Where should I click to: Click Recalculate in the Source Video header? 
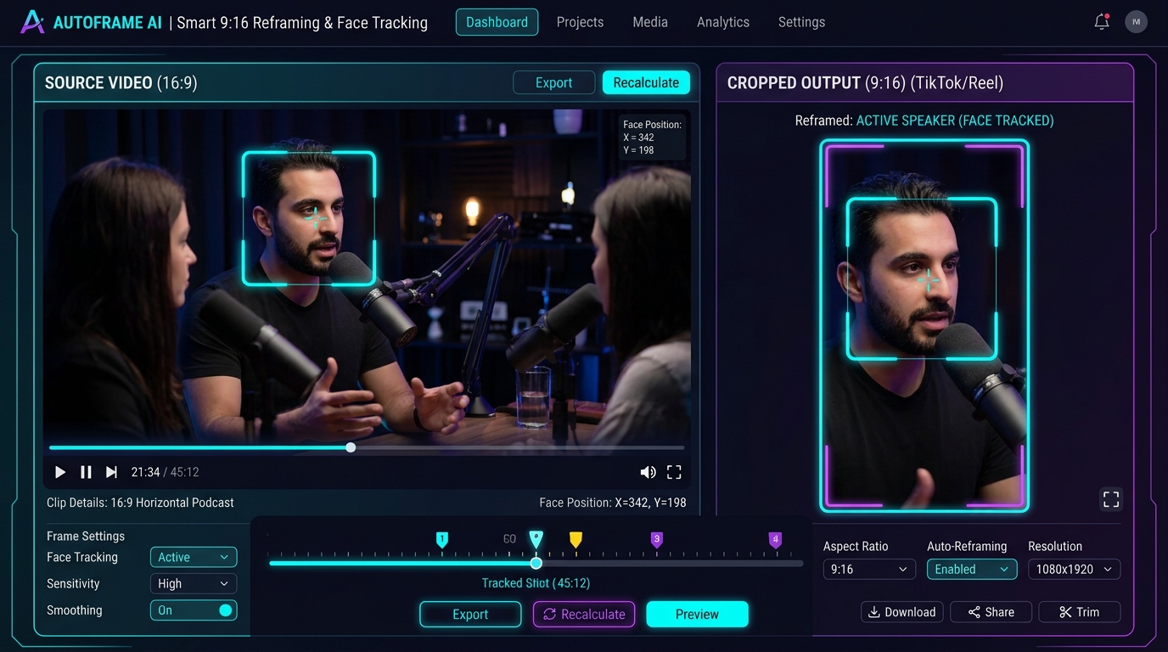coord(646,82)
